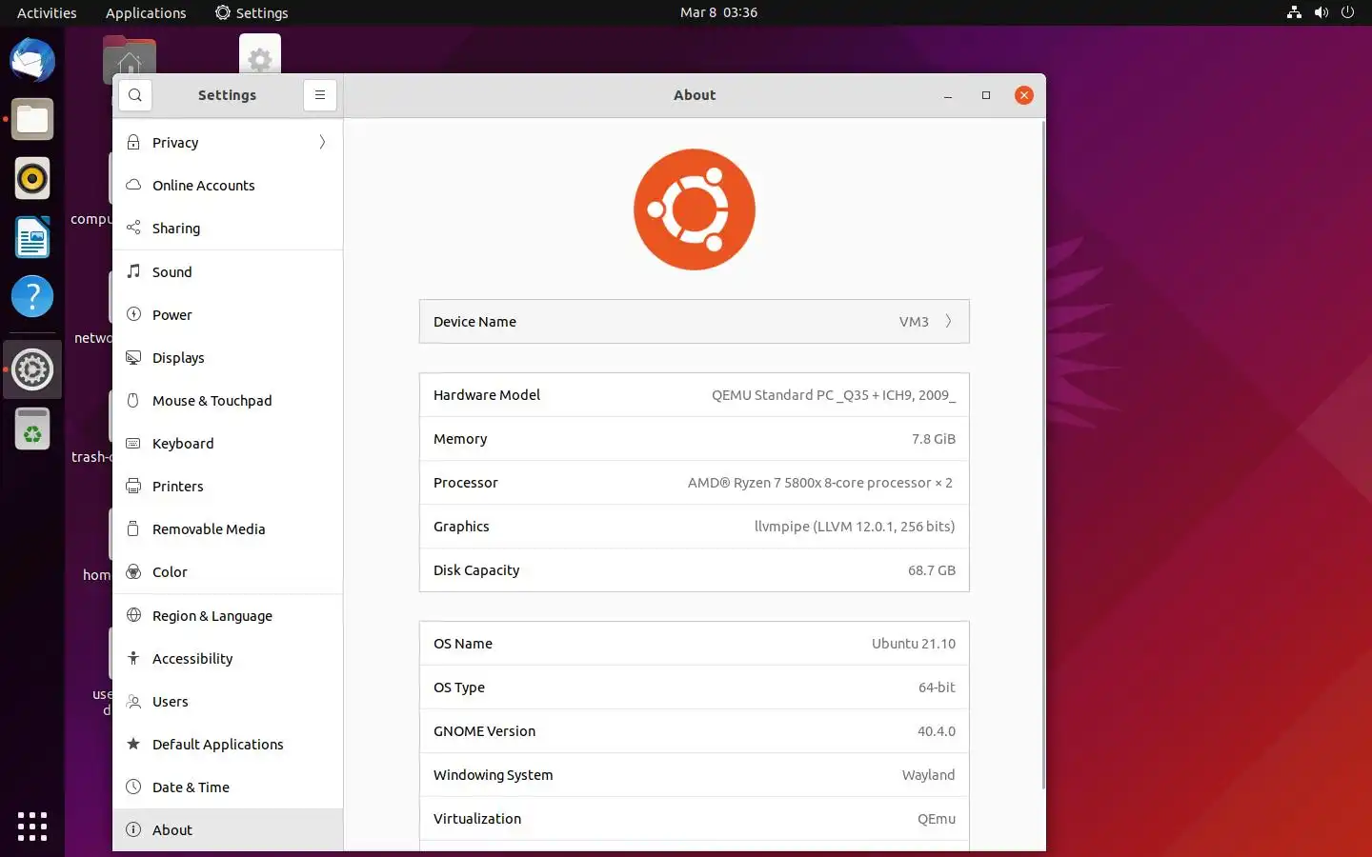
Task: Click the Ubuntu logo in About panel
Action: [x=694, y=209]
